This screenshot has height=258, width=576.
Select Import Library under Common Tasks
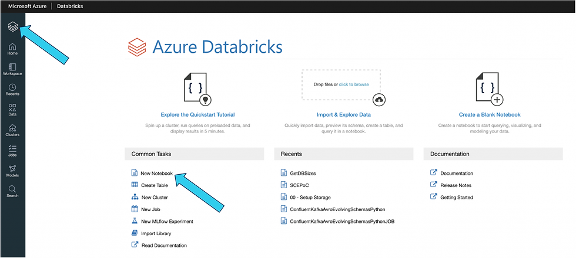pos(156,233)
